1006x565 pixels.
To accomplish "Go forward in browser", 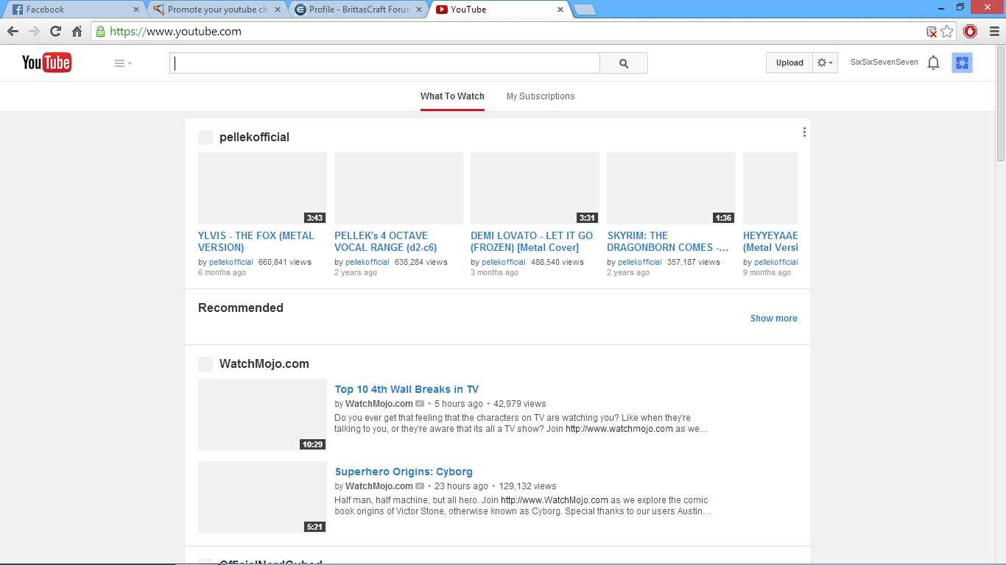I will pos(34,32).
